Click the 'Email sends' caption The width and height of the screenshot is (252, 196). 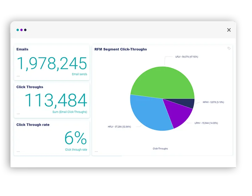click(79, 74)
